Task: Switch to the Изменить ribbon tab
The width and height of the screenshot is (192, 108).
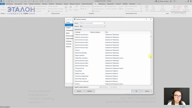Action: pyautogui.click(x=132, y=4)
